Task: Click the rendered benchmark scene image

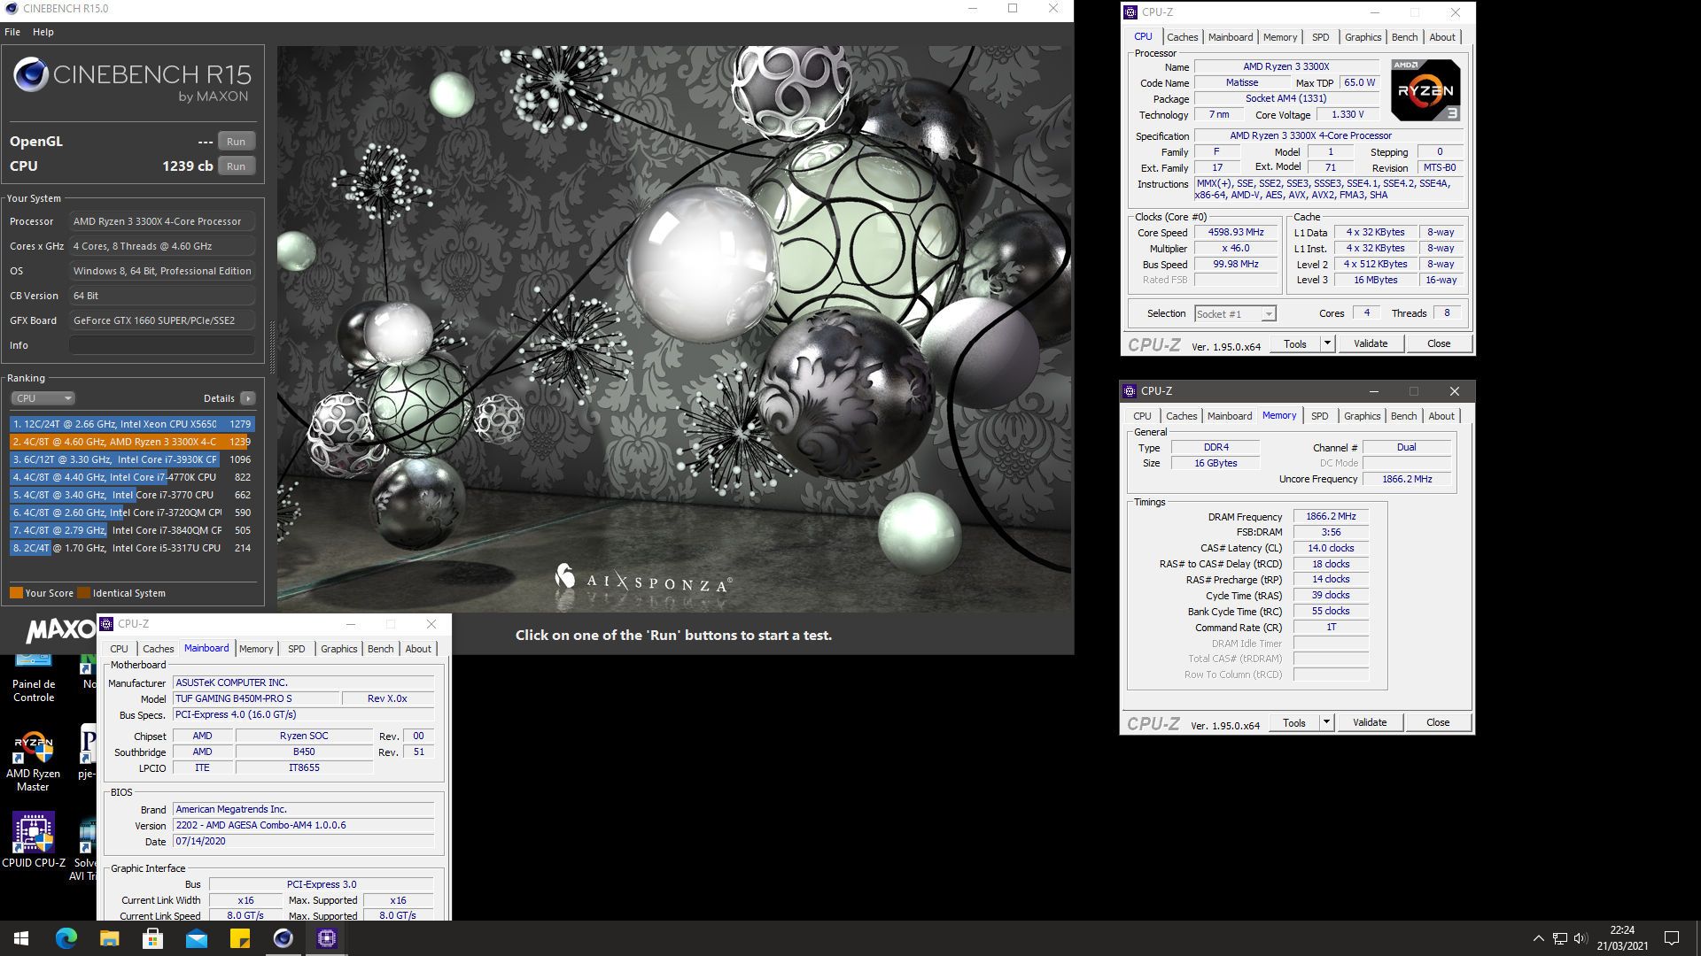Action: point(674,328)
